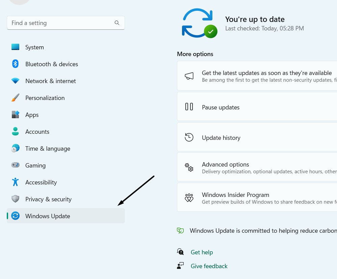This screenshot has width=337, height=279.
Task: Click the Apps icon in sidebar
Action: tap(15, 115)
